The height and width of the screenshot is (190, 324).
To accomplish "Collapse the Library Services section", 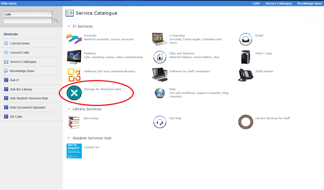I will 68,109.
